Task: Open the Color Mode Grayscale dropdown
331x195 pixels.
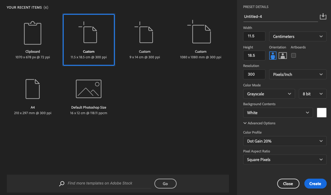Action: (269, 94)
